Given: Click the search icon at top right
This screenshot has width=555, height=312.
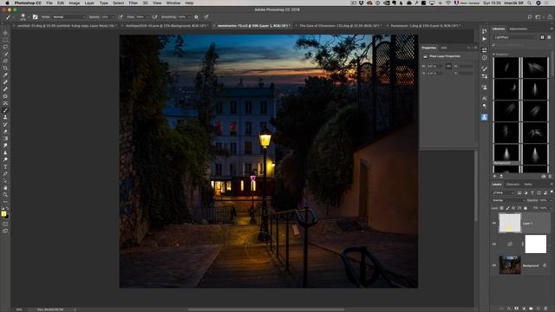Looking at the screenshot, I should (530, 16).
